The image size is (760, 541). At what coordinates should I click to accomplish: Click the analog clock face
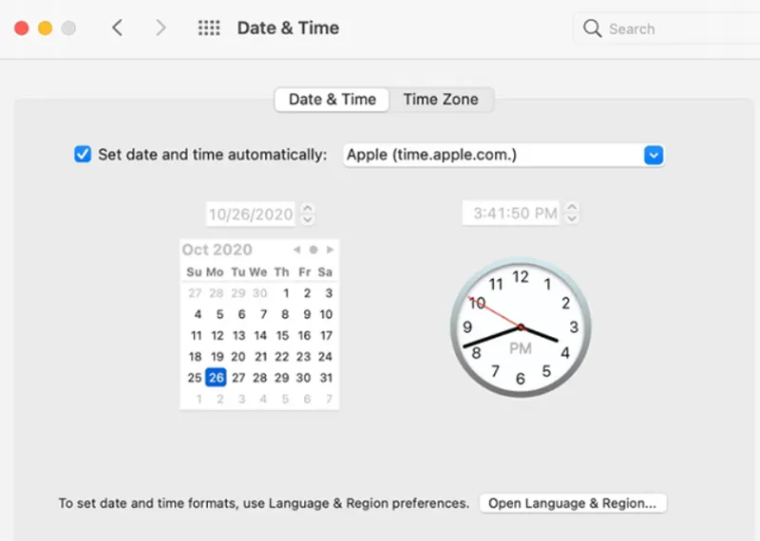coord(521,327)
